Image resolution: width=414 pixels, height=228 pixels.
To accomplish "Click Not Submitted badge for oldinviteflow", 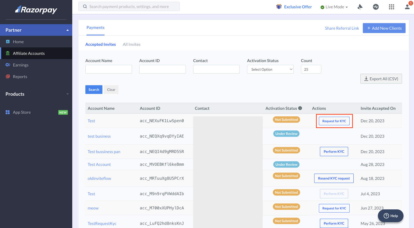I will click(x=286, y=176).
